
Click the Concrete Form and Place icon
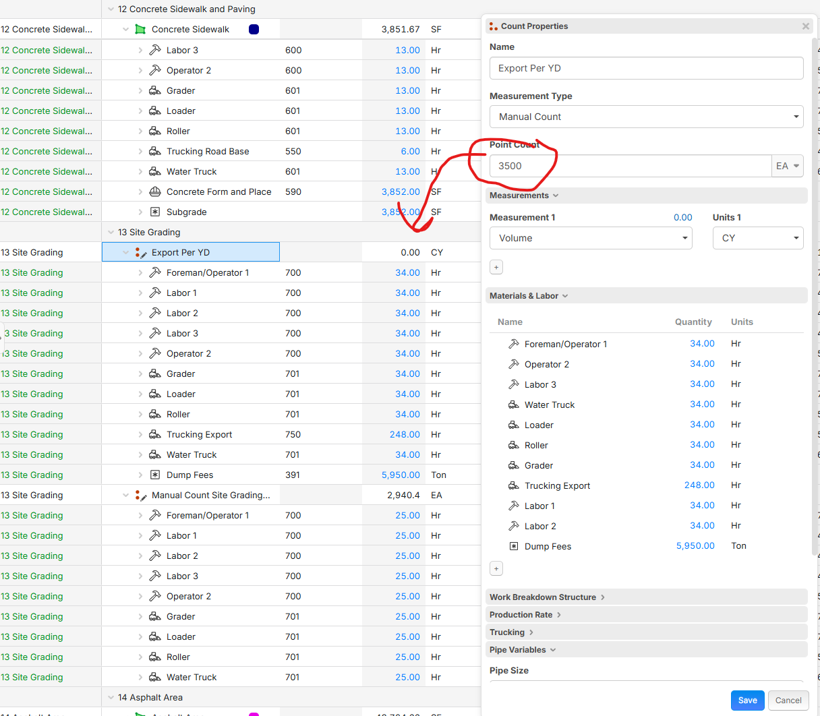155,192
